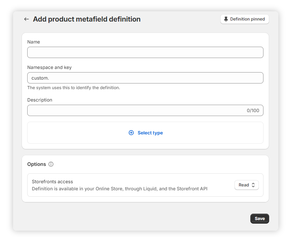This screenshot has height=237, width=290.
Task: Click the info icon next to Options
Action: click(51, 164)
